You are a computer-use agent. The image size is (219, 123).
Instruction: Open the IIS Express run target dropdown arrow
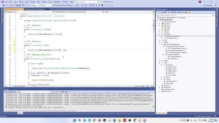pos(73,5)
